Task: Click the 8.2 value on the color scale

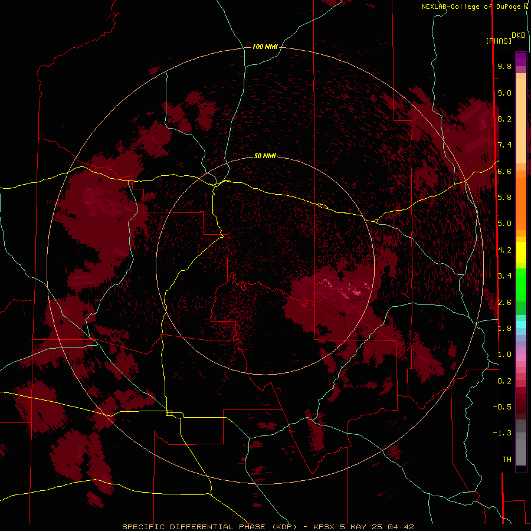Action: pyautogui.click(x=504, y=119)
